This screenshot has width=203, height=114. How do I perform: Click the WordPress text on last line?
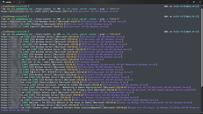23,110
